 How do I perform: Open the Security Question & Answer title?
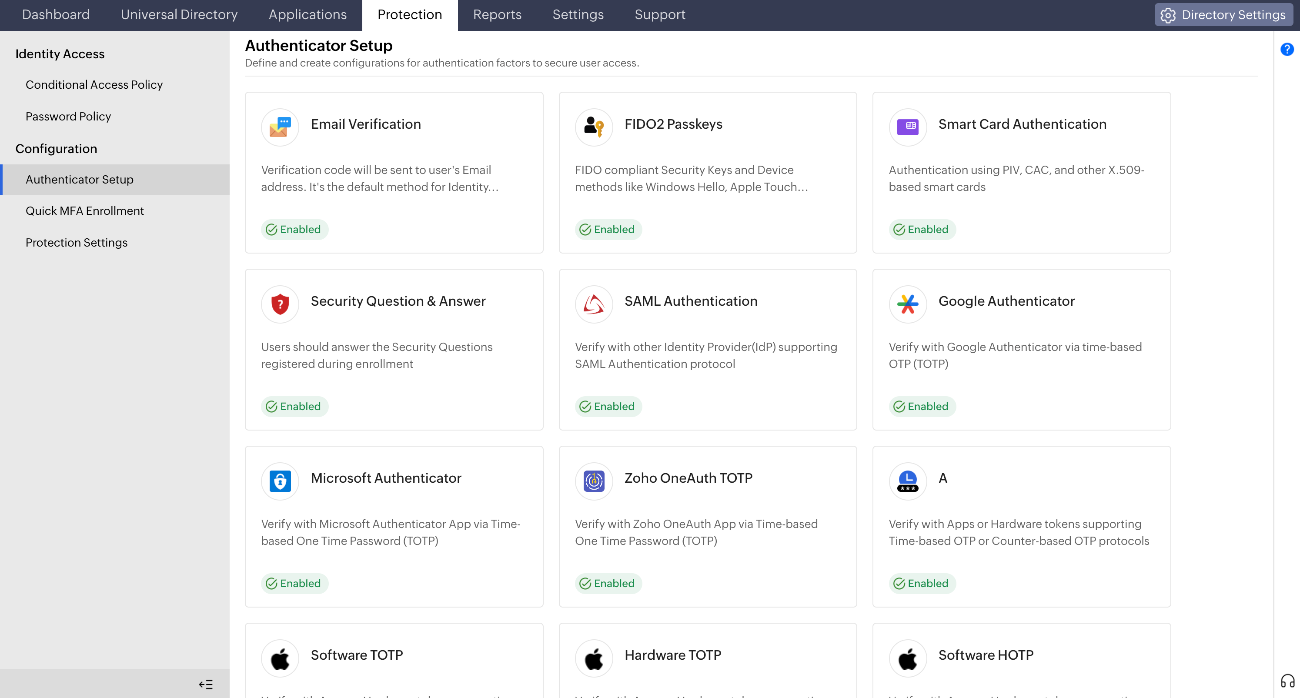pos(398,301)
